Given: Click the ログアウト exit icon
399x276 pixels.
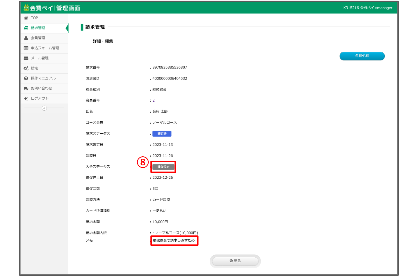Looking at the screenshot, I should pos(26,98).
